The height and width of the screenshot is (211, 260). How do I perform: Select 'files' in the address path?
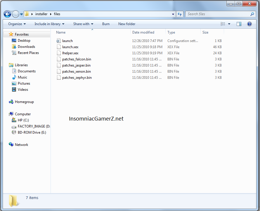(57, 14)
